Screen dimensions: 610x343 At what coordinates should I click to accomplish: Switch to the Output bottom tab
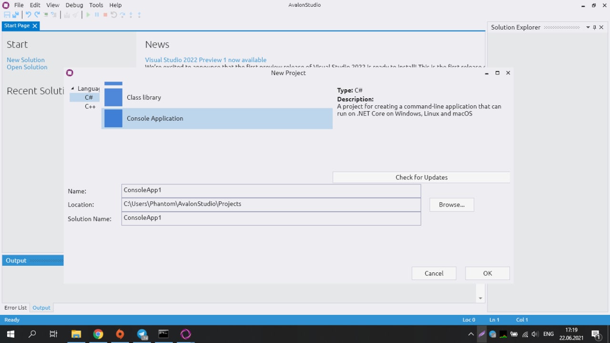pos(41,308)
